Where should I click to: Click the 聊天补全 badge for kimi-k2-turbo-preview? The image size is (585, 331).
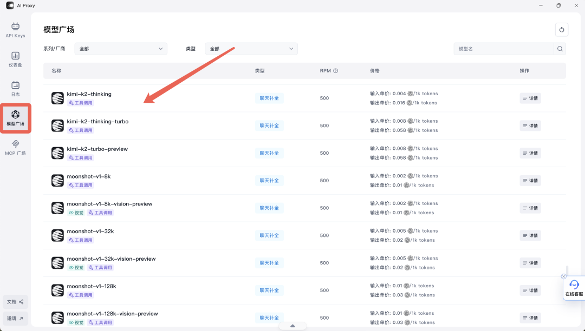coord(269,153)
